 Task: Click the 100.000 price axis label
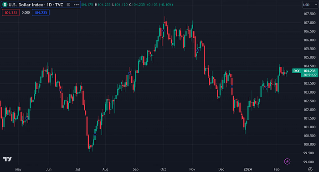click(309, 144)
